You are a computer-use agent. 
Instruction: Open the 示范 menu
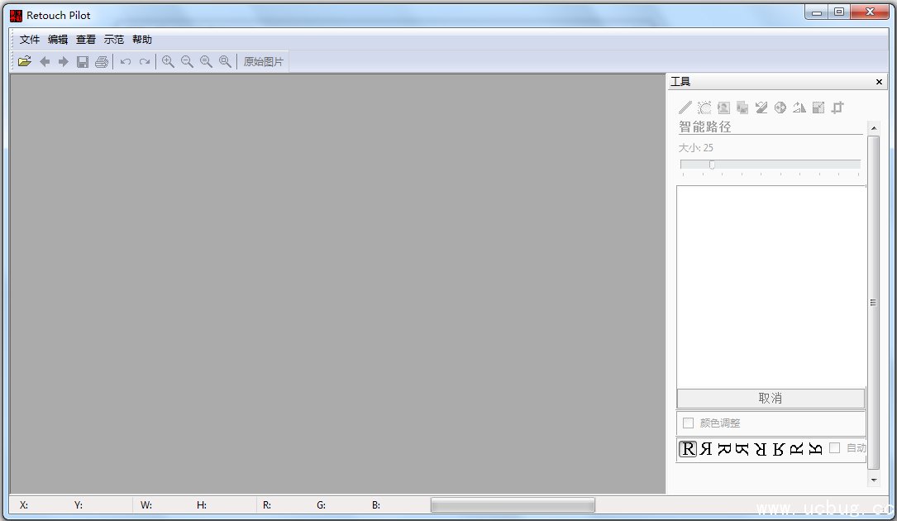click(114, 40)
